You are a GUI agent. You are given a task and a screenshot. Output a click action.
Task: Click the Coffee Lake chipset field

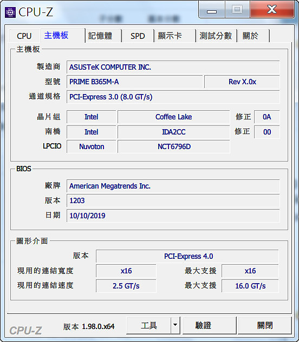point(174,117)
